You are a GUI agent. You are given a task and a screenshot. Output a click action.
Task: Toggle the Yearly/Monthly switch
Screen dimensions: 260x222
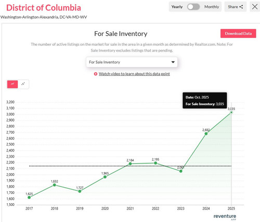pos(193,7)
